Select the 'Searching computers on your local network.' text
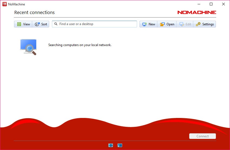 [80, 45]
